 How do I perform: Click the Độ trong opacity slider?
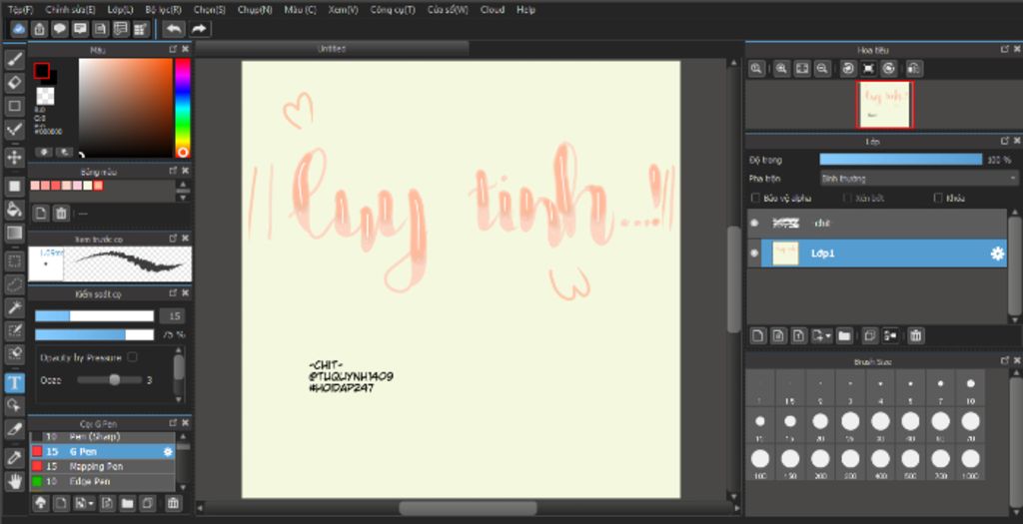901,160
